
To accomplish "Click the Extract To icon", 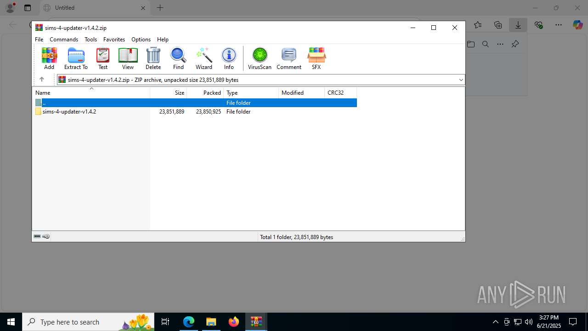I will point(76,58).
